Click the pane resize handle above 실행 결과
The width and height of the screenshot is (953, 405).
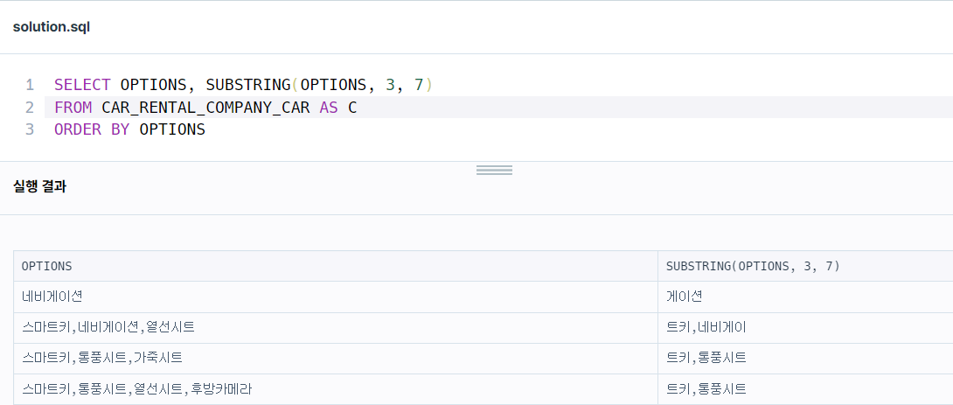(494, 171)
